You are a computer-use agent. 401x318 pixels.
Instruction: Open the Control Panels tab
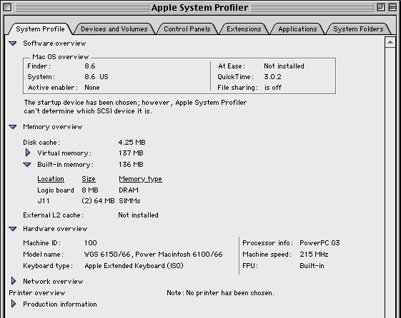(187, 29)
